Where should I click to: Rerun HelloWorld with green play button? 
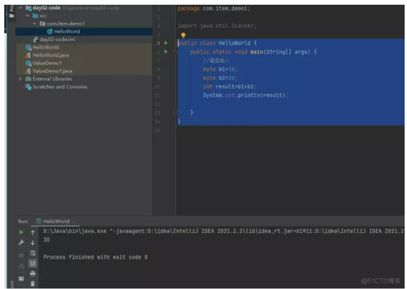(21, 232)
